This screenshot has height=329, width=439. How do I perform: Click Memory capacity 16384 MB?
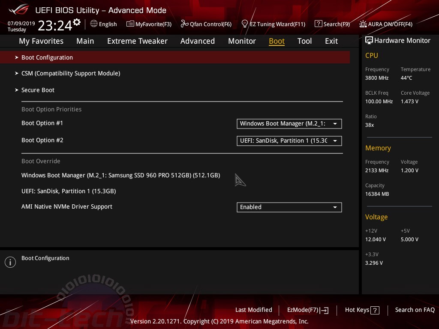[377, 194]
